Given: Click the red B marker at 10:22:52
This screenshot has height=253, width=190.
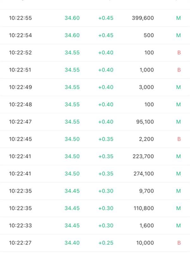Looking at the screenshot, I should tap(179, 52).
